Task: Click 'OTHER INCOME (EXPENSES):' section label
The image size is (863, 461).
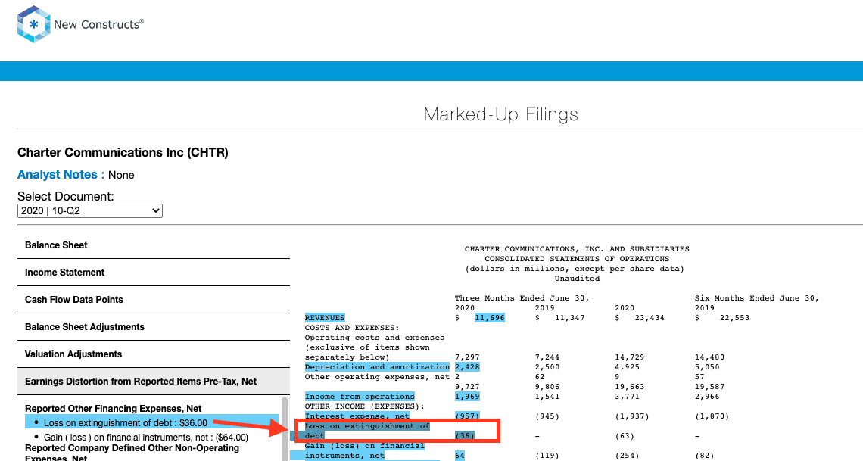Action: pos(364,406)
